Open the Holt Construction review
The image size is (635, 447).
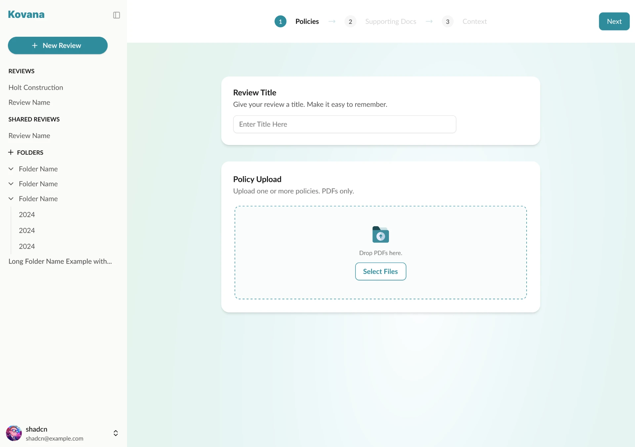tap(36, 87)
